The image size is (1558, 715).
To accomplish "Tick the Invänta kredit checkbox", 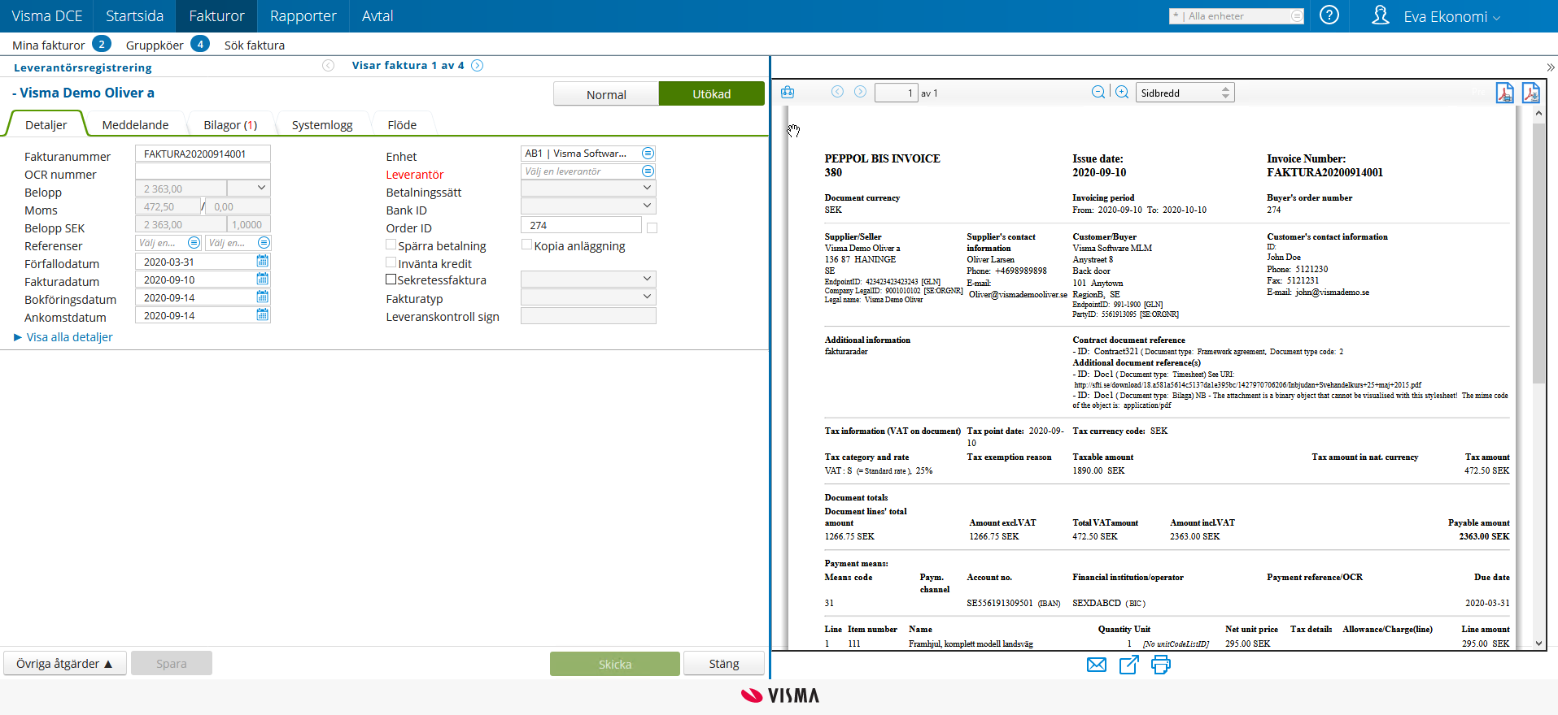I will [391, 262].
